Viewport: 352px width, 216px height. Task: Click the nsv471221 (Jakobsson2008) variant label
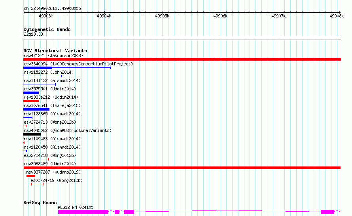(x=53, y=55)
